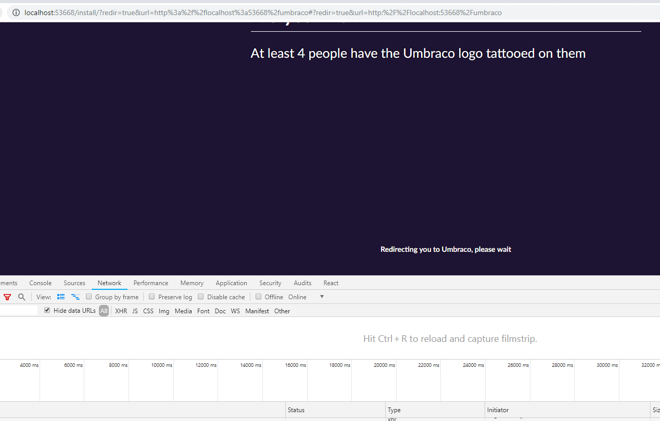The image size is (660, 421).
Task: Uncheck Hide data URLs checkbox
Action: pyautogui.click(x=47, y=310)
